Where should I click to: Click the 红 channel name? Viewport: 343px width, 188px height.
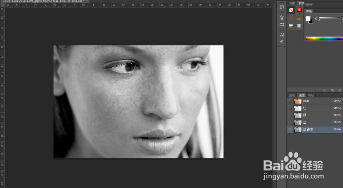click(x=305, y=108)
